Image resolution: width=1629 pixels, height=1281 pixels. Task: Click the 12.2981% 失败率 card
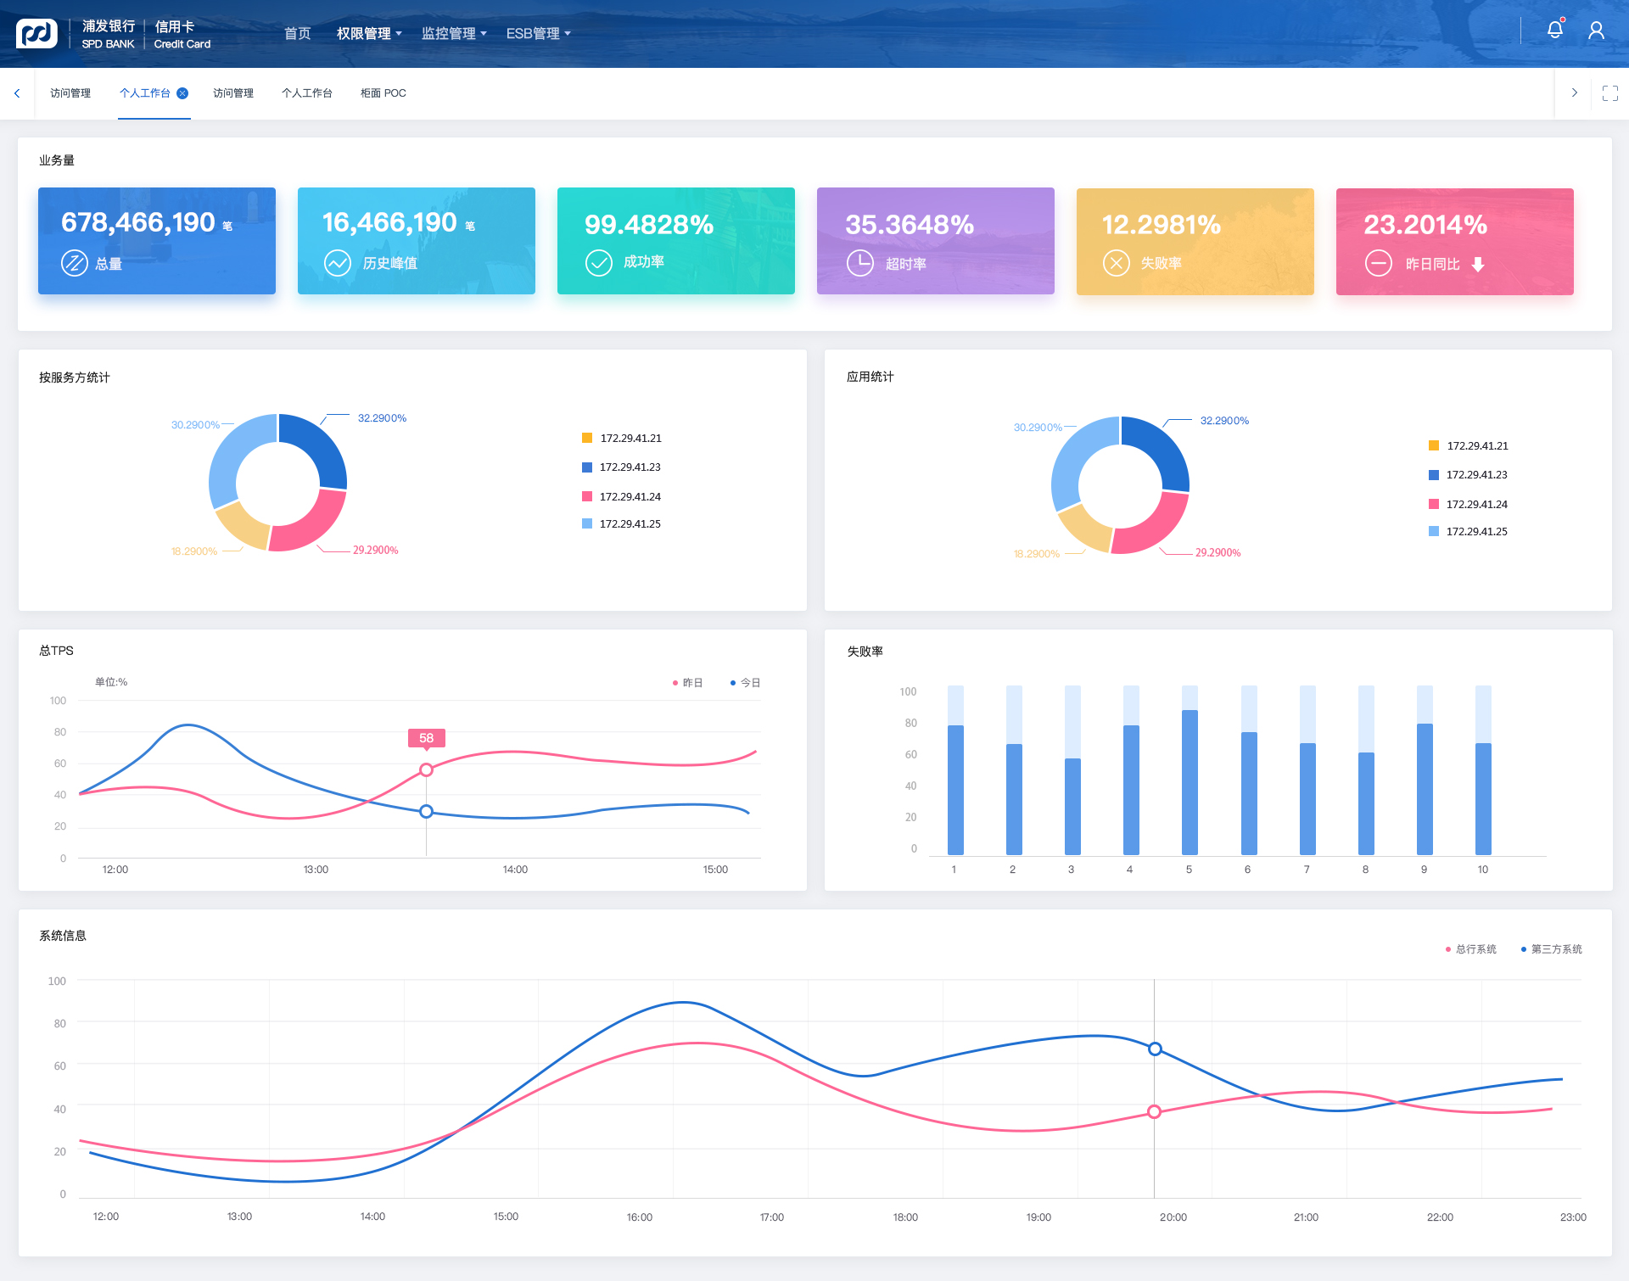(1195, 241)
